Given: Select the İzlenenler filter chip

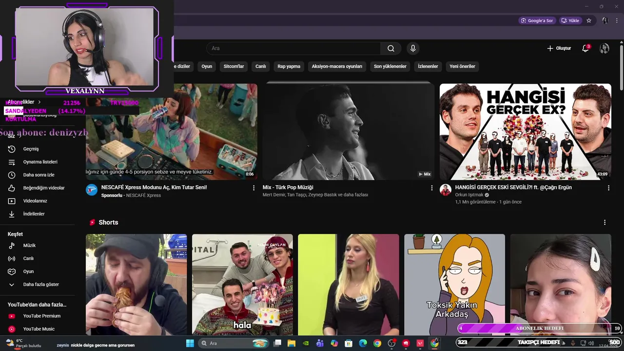Looking at the screenshot, I should 428,66.
